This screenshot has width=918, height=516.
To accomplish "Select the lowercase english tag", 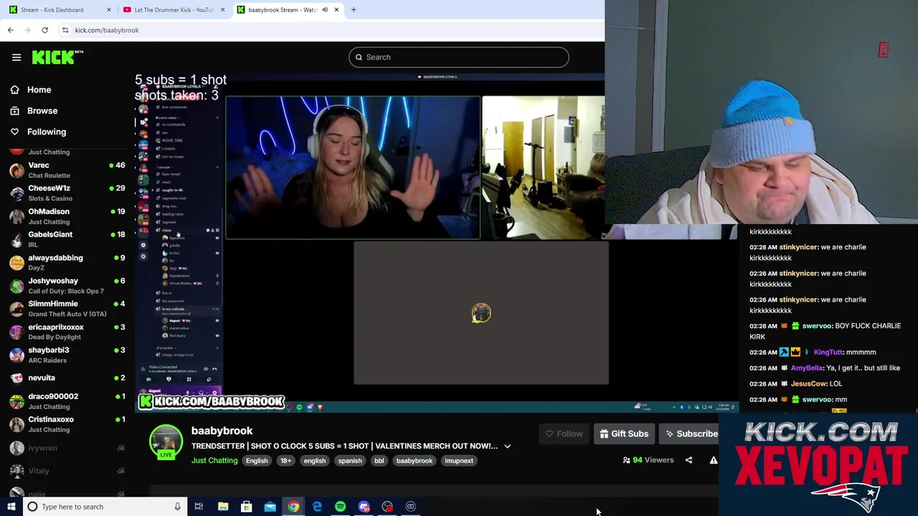I will coord(314,461).
